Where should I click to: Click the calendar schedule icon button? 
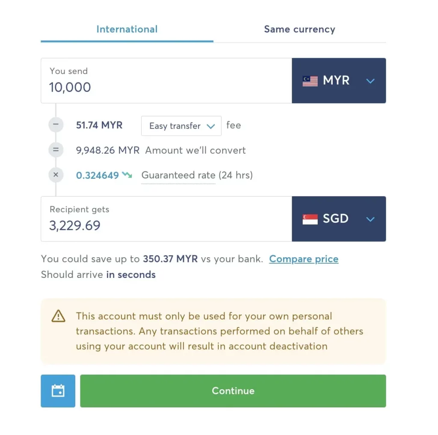click(x=58, y=391)
